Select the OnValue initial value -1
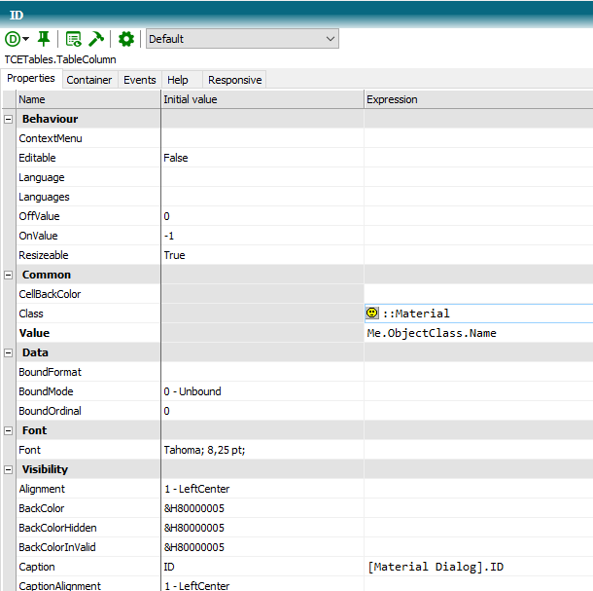Image resolution: width=593 pixels, height=591 pixels. coord(262,236)
